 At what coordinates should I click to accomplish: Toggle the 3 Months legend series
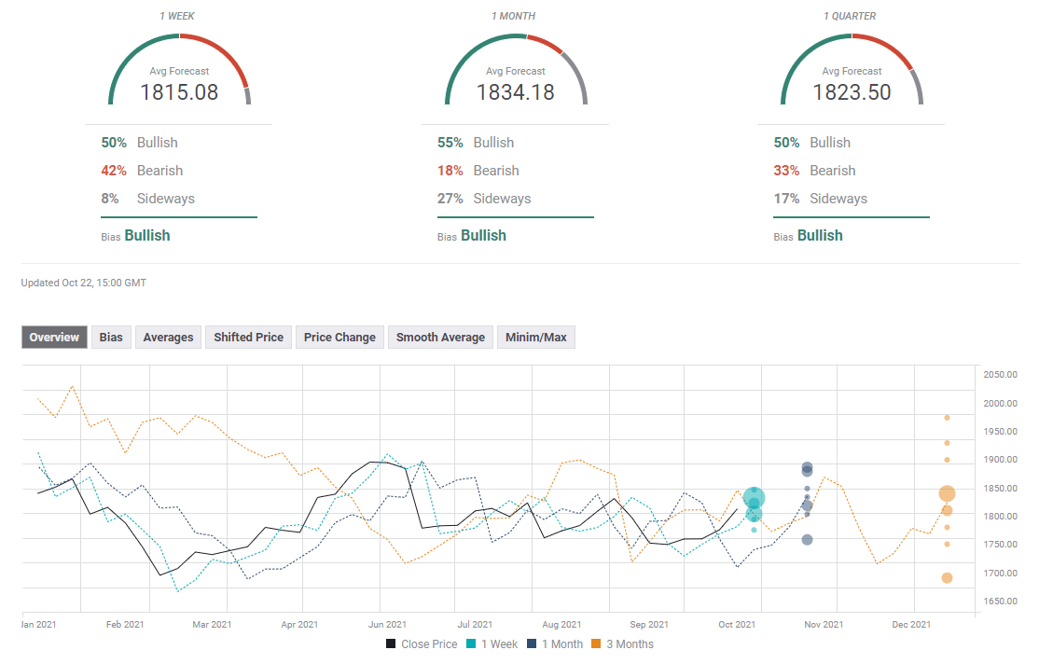(623, 643)
